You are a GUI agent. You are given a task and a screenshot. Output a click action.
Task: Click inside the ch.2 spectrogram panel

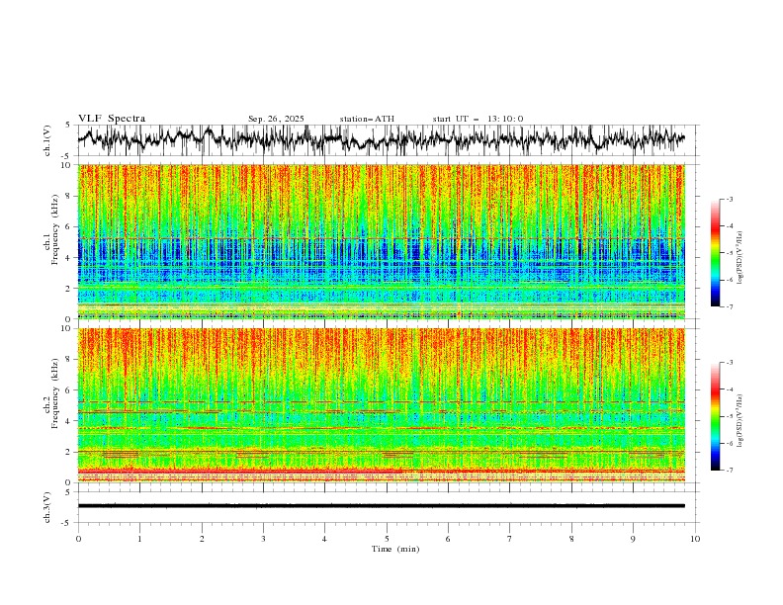[382, 405]
